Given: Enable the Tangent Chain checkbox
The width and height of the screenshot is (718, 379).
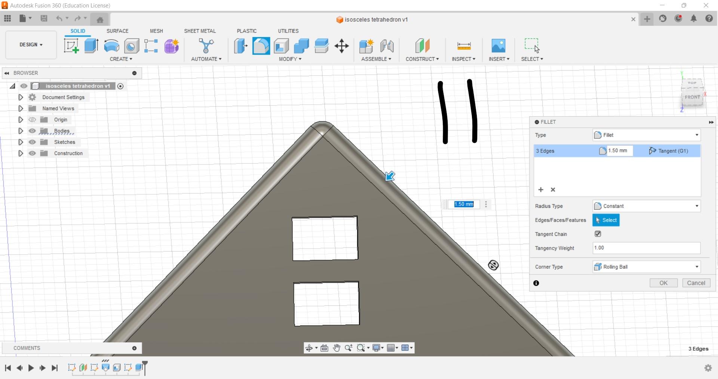Looking at the screenshot, I should (598, 234).
